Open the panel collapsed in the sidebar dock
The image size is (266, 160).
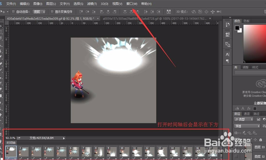tap(228, 24)
